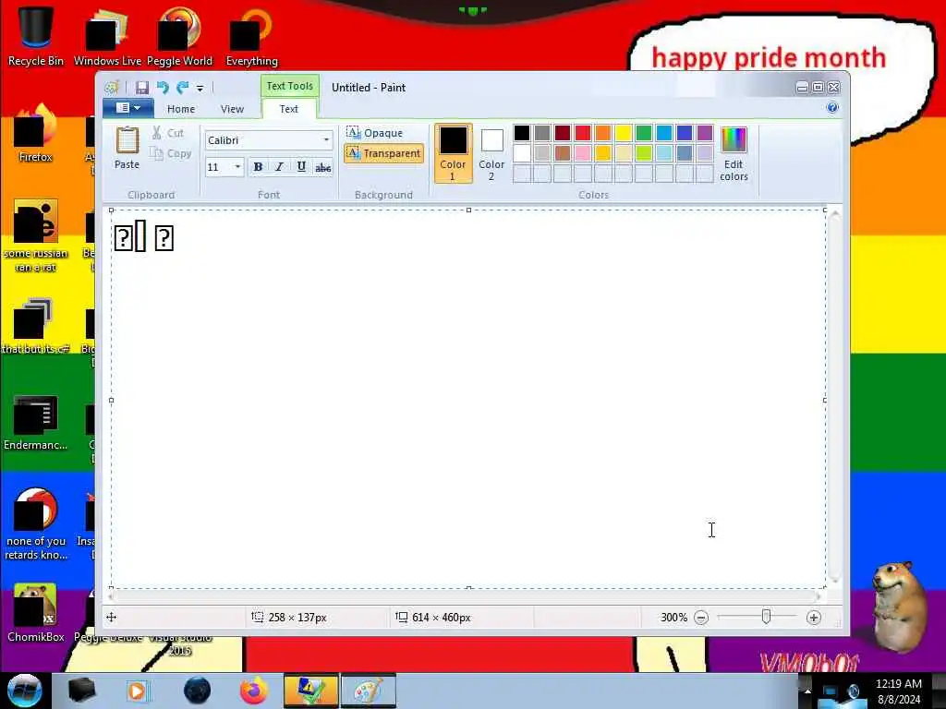Open Customize Quick Access Toolbar arrow
The image size is (946, 709).
[200, 88]
